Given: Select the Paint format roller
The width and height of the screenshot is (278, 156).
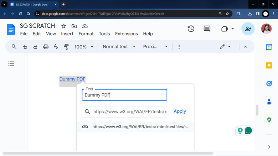Looking at the screenshot, I should point(66,47).
